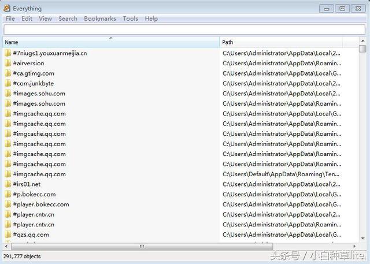Click folder icon beside #com.junkbyte
The width and height of the screenshot is (370, 264).
tap(8, 83)
